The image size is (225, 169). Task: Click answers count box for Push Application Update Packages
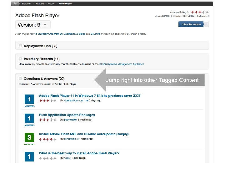pos(29,118)
